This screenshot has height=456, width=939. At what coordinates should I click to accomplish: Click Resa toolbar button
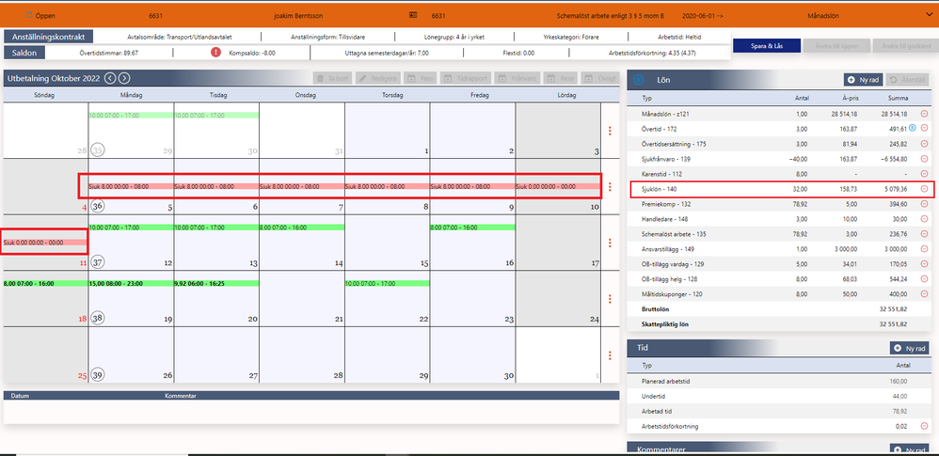click(563, 78)
